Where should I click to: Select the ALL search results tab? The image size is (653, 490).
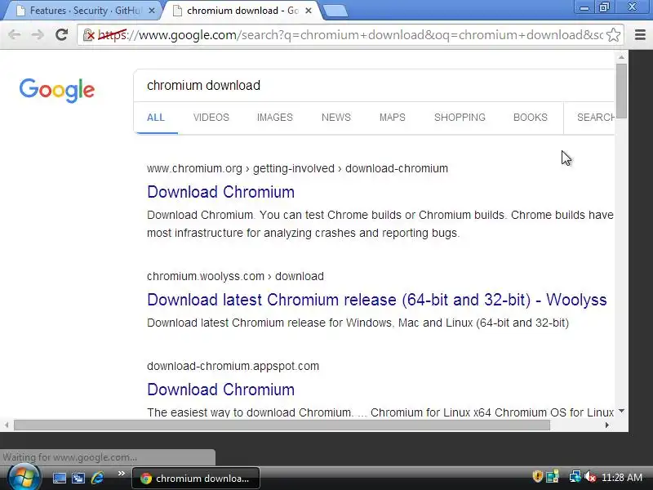[156, 118]
